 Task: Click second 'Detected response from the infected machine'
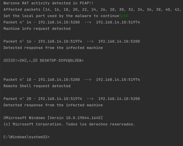tap(53, 105)
